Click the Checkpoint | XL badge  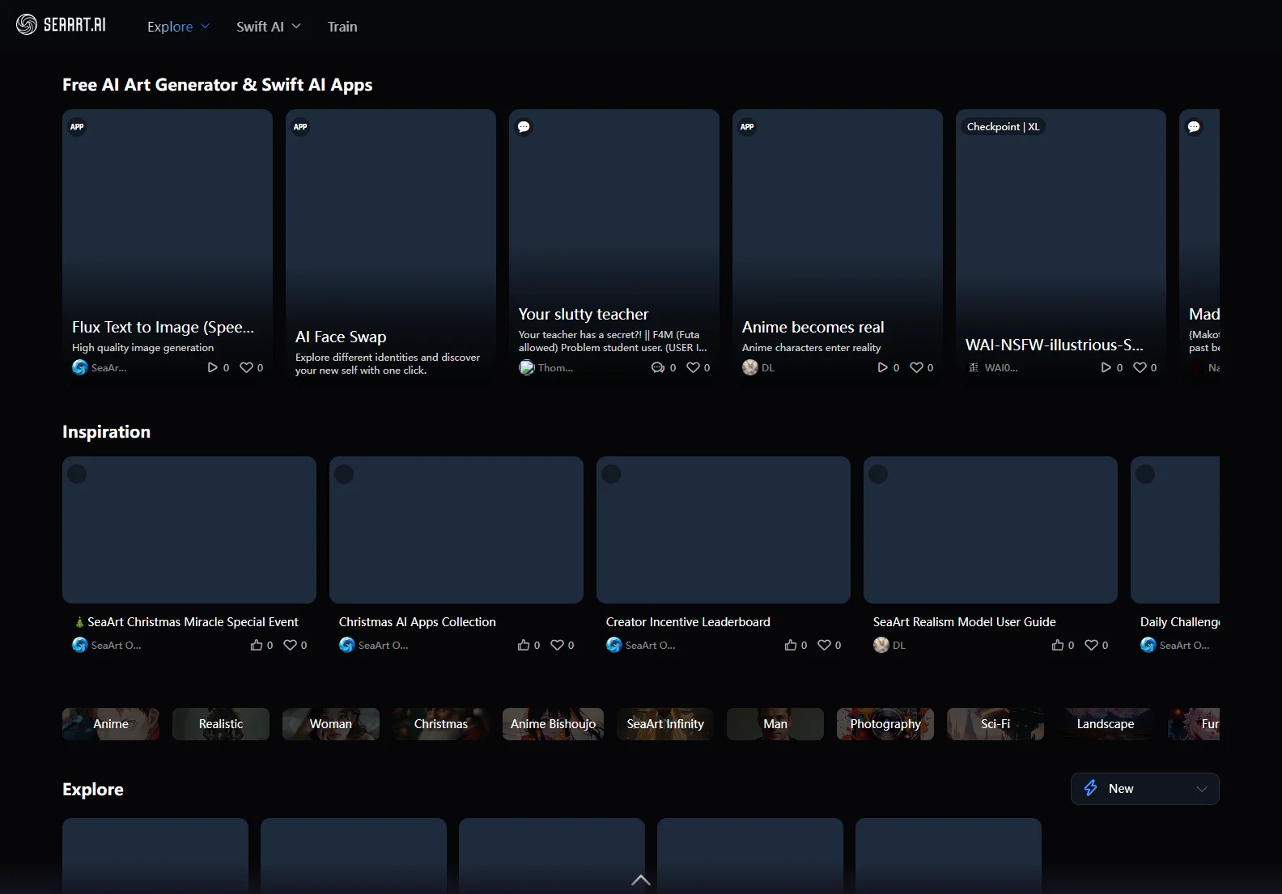(x=1003, y=127)
